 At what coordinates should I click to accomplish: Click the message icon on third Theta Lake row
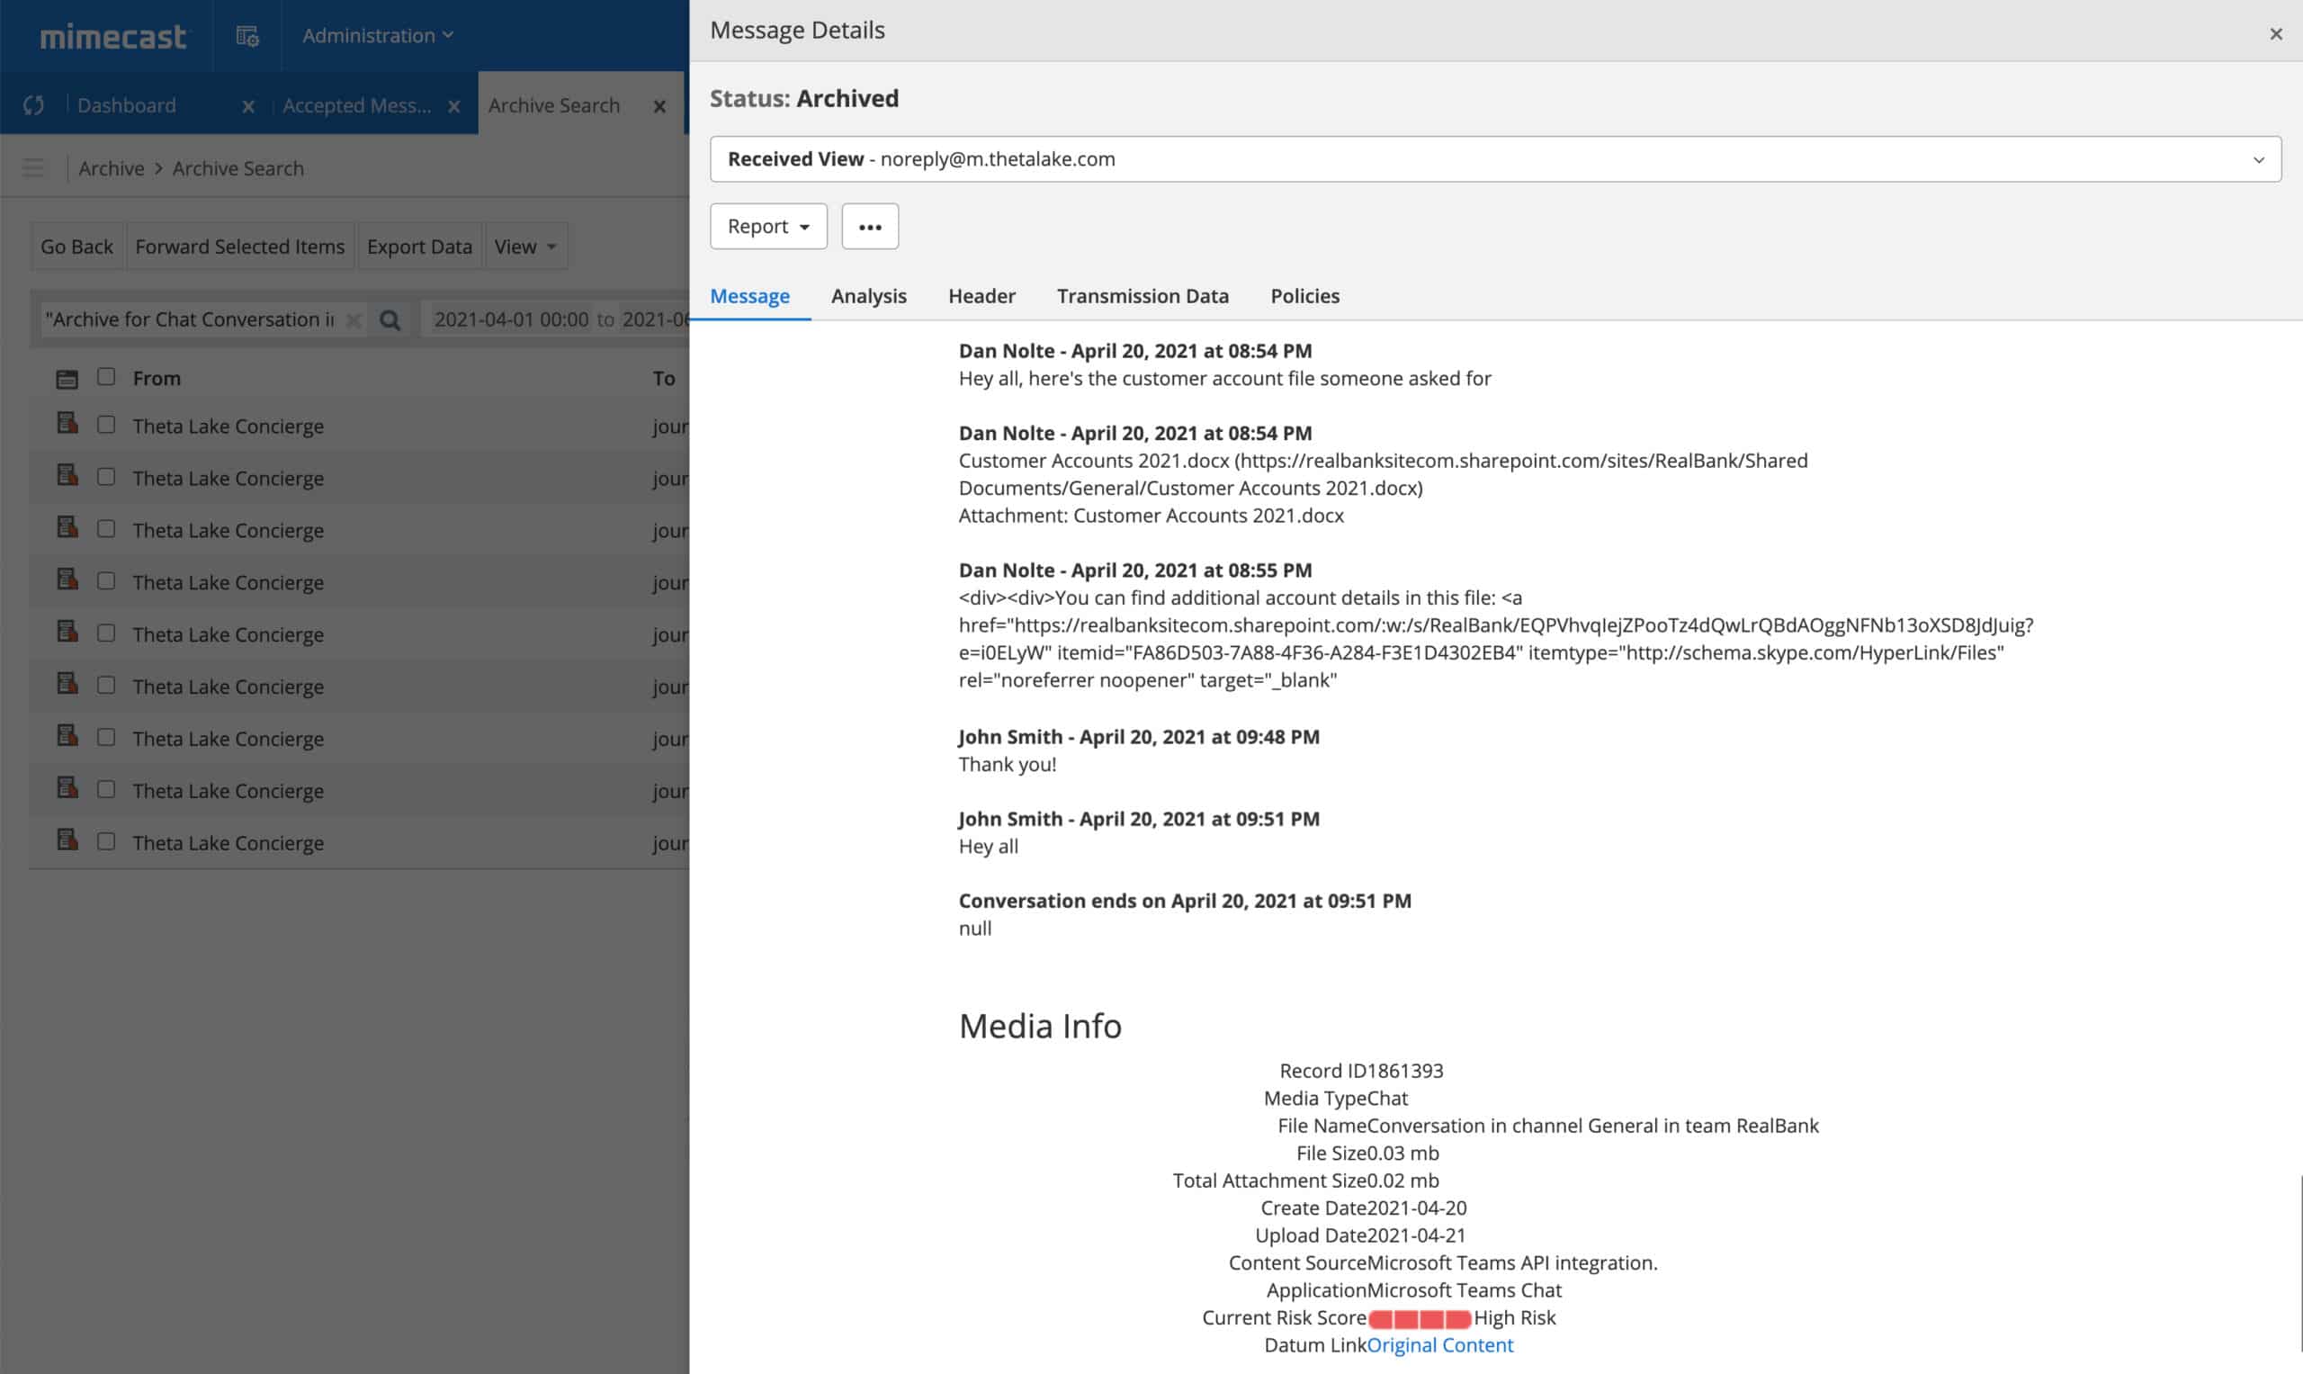point(67,526)
